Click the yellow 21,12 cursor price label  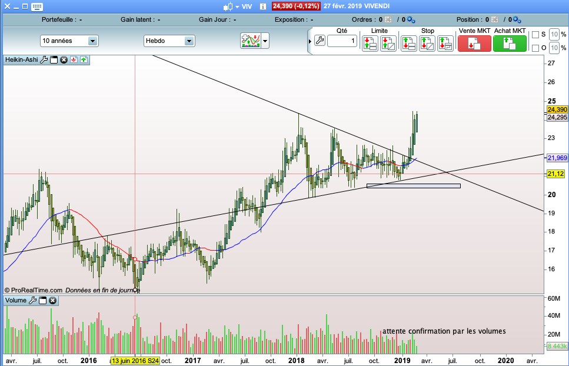tap(555, 174)
